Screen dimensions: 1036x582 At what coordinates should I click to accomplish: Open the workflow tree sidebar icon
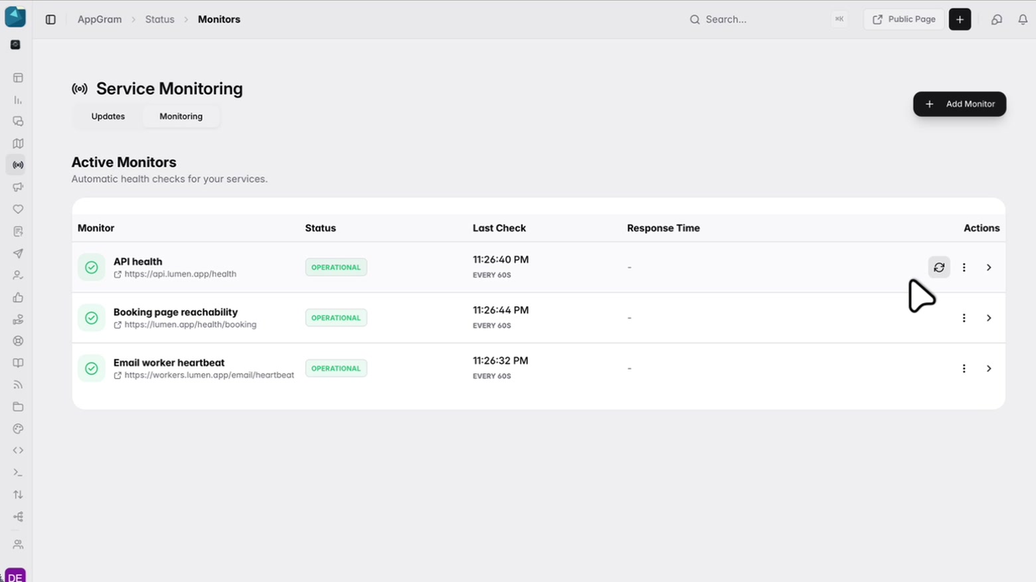[x=18, y=516]
